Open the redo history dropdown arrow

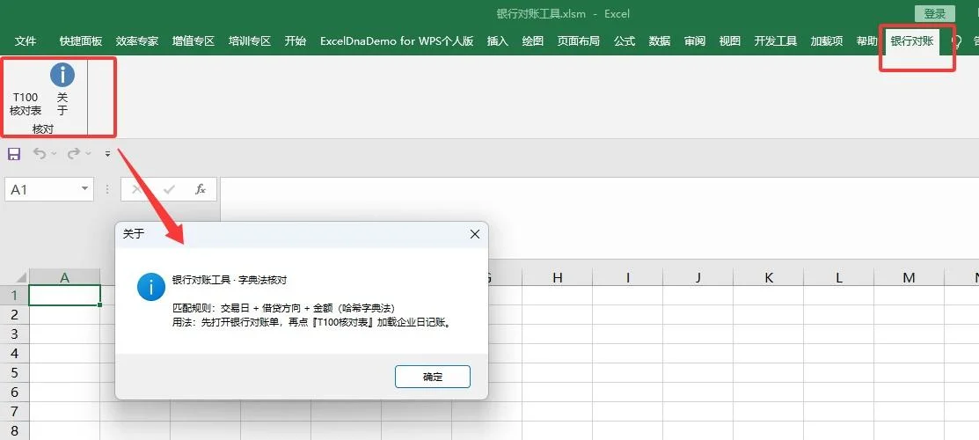(88, 154)
